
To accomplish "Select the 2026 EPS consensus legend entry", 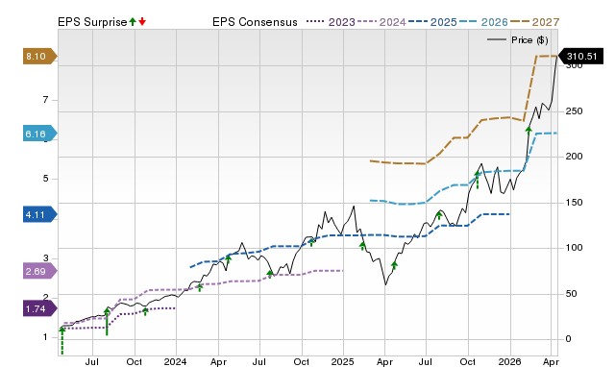I will click(483, 22).
